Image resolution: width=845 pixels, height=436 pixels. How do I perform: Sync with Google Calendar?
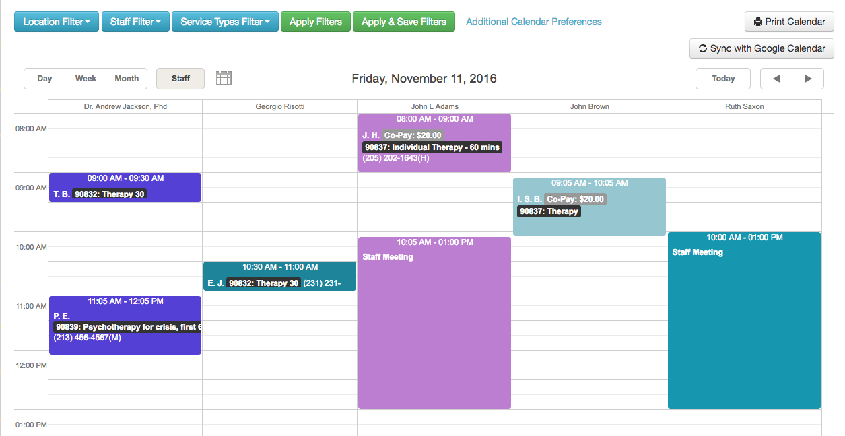pyautogui.click(x=762, y=48)
